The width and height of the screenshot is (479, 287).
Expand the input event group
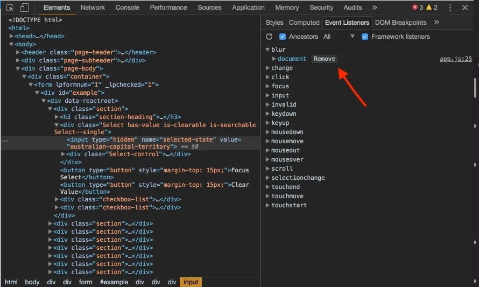click(267, 95)
